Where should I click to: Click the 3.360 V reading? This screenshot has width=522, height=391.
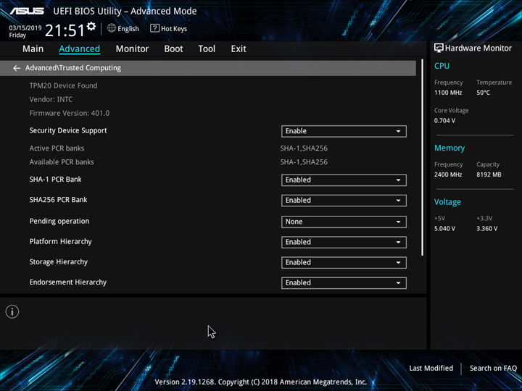tap(486, 228)
